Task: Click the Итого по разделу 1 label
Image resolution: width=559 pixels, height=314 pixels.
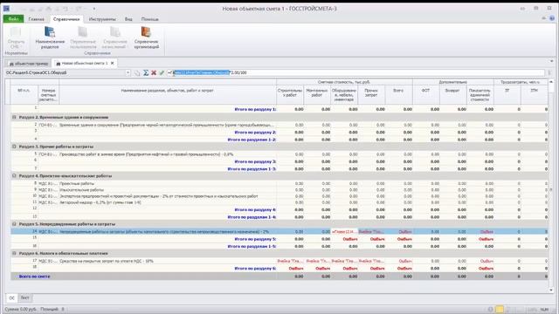Action: click(255, 109)
